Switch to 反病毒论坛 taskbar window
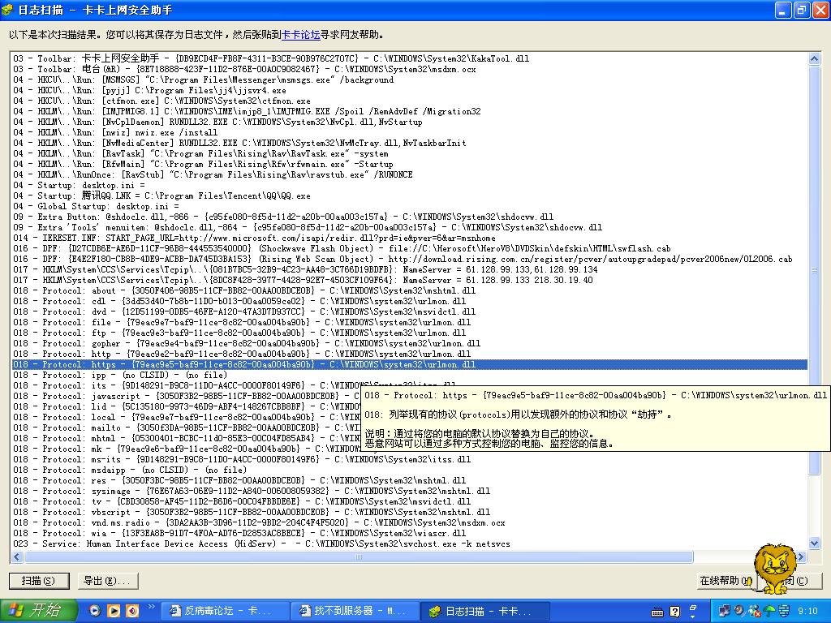831x623 pixels. coord(224,611)
